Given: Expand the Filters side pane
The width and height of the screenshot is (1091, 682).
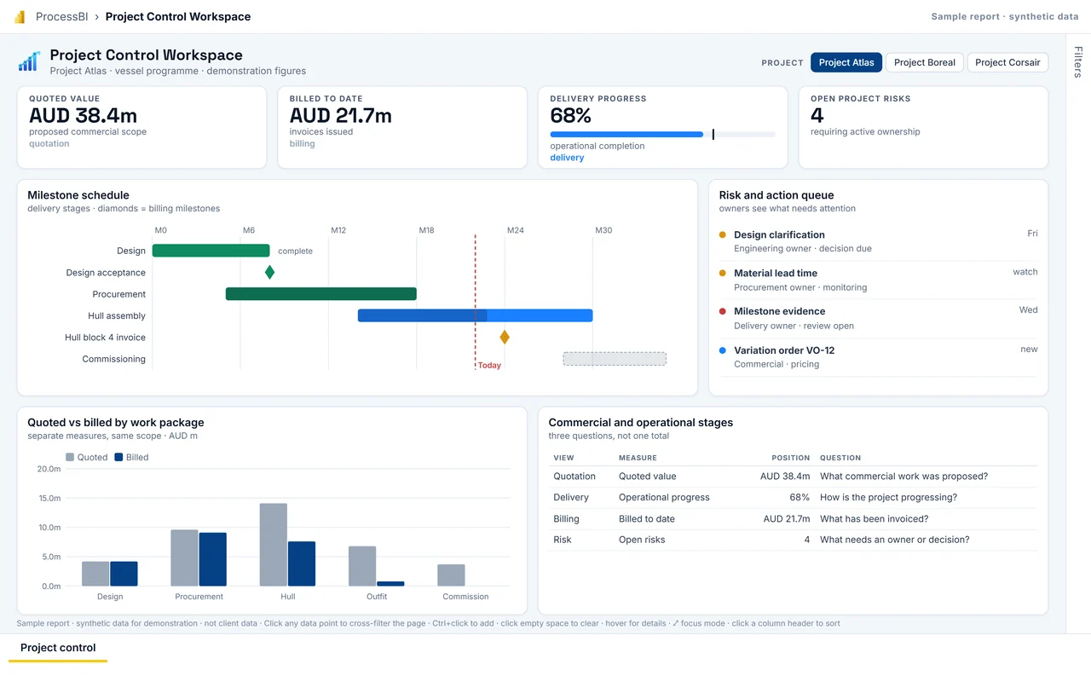Looking at the screenshot, I should click(1078, 62).
